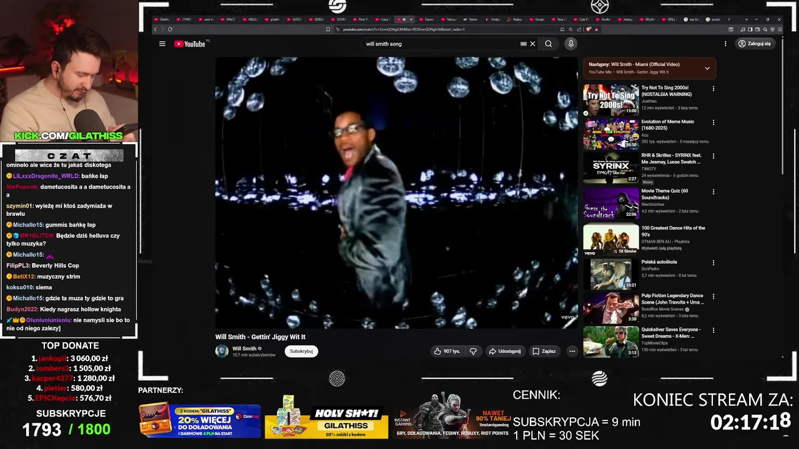Click 'Zaloguj się' sign-in button
This screenshot has height=449, width=799.
coord(754,44)
